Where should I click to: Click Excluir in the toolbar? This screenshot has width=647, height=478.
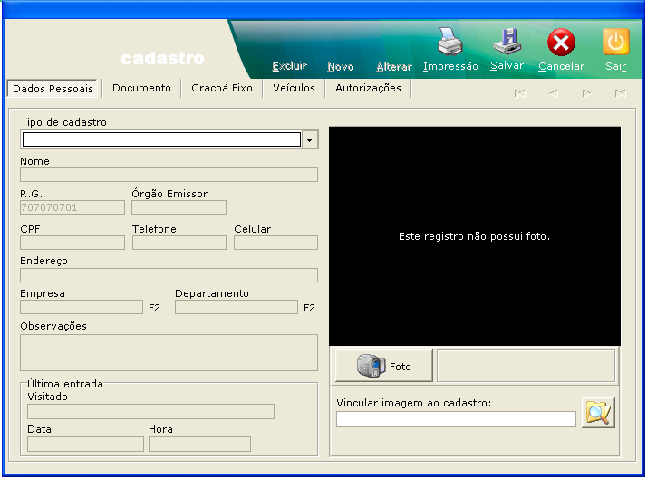click(290, 66)
